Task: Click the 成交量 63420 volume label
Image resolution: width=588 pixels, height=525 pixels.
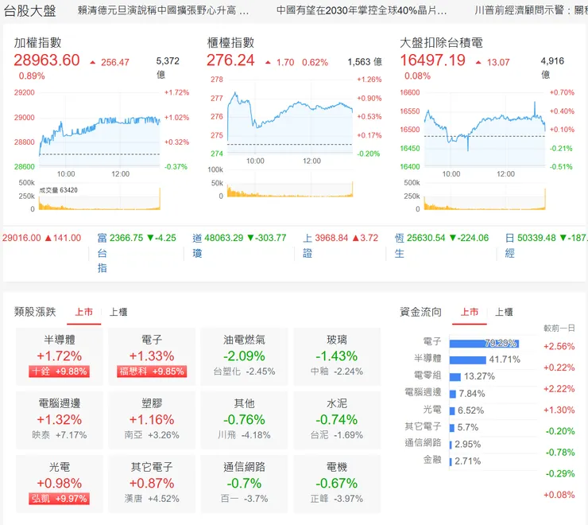Action: point(59,190)
